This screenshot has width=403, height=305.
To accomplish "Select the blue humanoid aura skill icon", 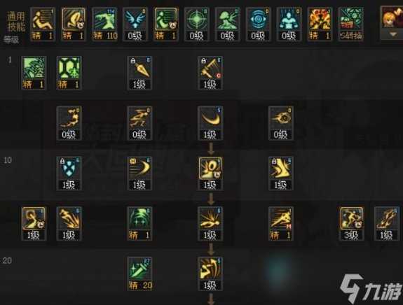I will coord(289,24).
